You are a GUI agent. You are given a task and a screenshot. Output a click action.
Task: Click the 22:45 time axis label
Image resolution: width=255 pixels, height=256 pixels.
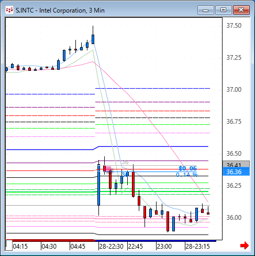(x=136, y=247)
